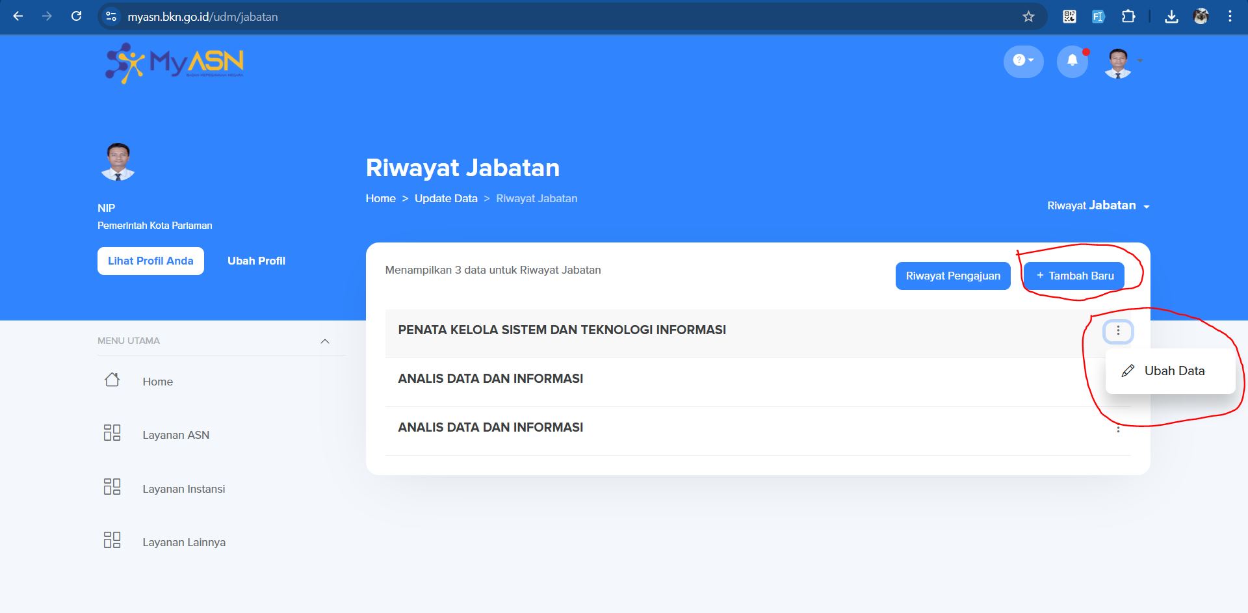Click the MyASN logo
1248x613 pixels.
point(174,63)
